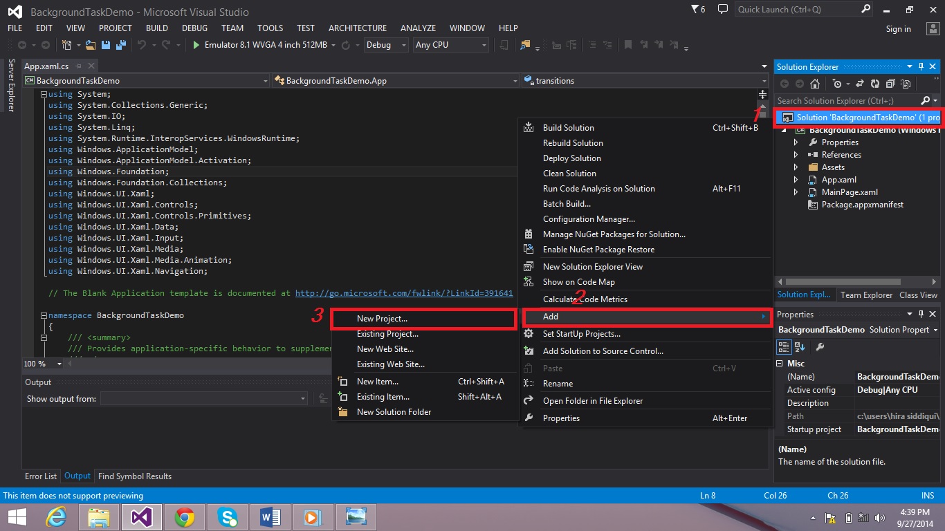Open the feedback speech-bubble icon
This screenshot has width=945, height=531.
point(723,10)
